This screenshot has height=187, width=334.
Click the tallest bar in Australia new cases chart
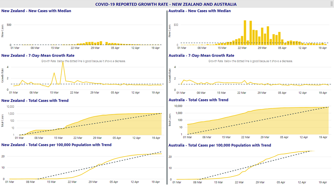tap(245, 32)
